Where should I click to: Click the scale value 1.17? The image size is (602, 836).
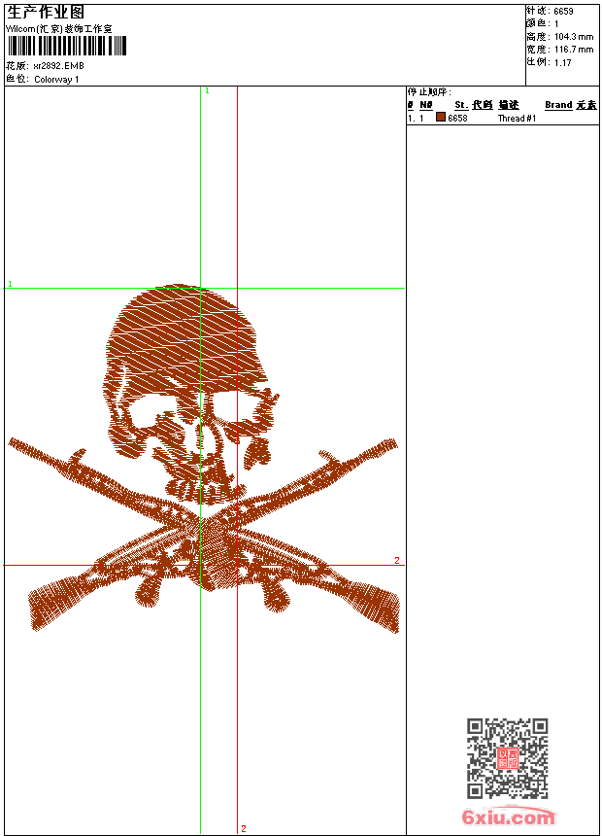click(562, 62)
